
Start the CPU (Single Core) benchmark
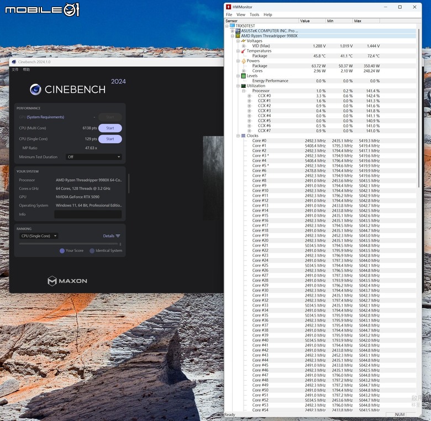[110, 139]
